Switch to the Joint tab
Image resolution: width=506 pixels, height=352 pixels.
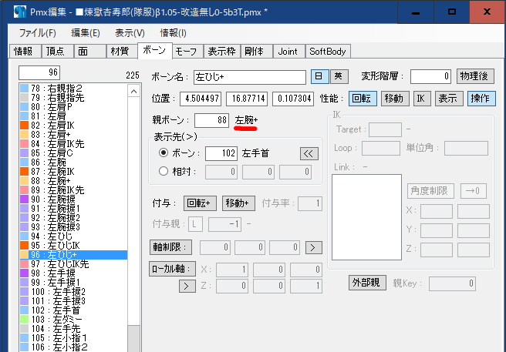[x=288, y=52]
